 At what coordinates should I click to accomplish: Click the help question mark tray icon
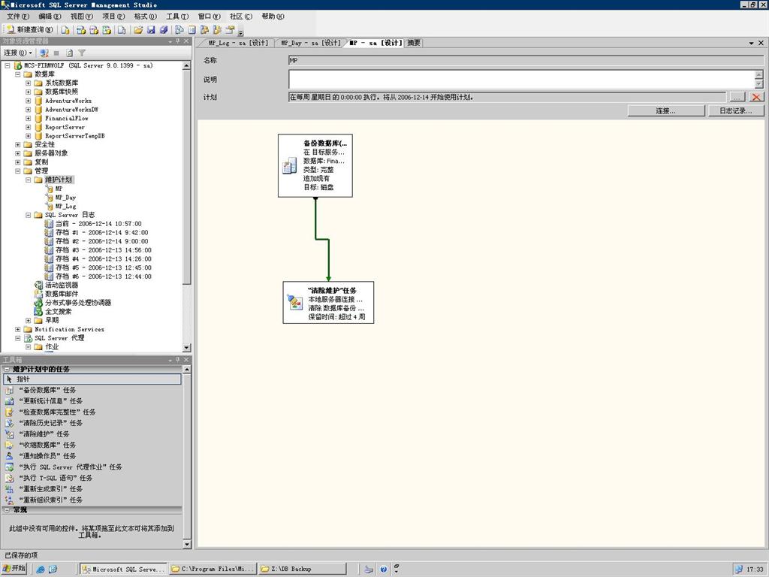click(x=383, y=569)
